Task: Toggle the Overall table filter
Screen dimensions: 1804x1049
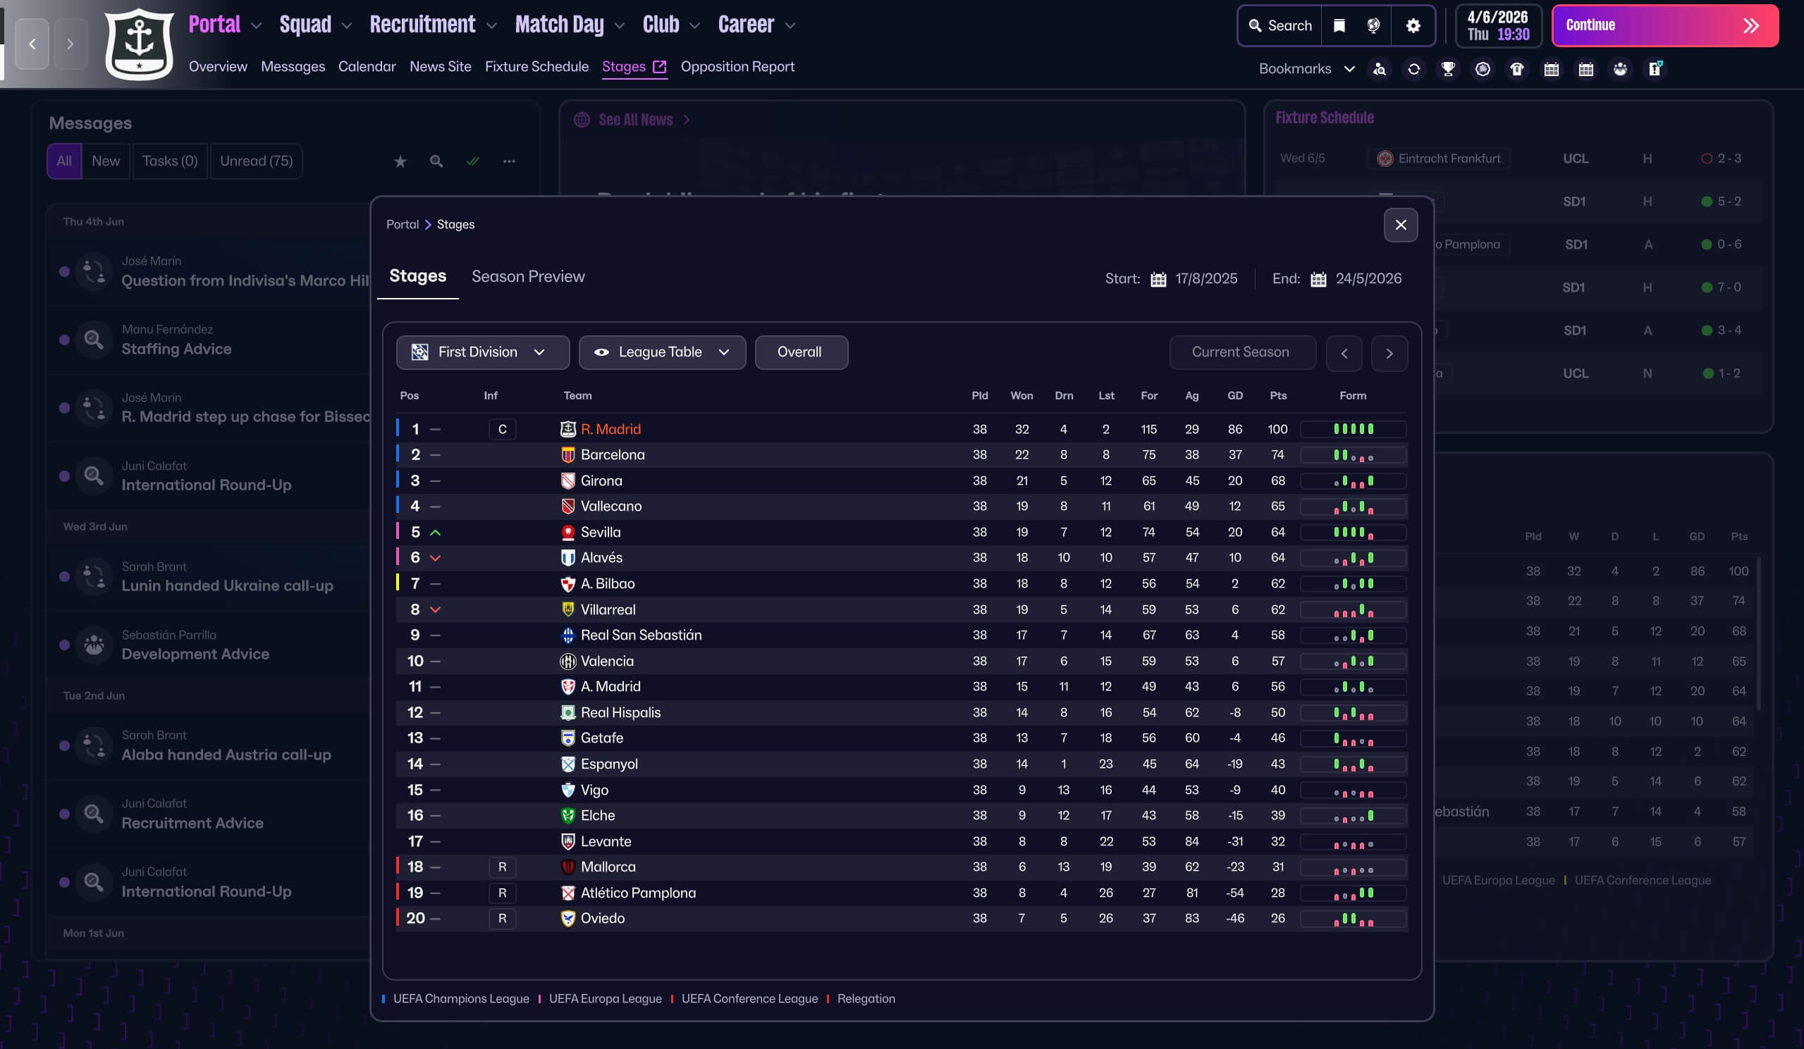Action: pos(800,352)
